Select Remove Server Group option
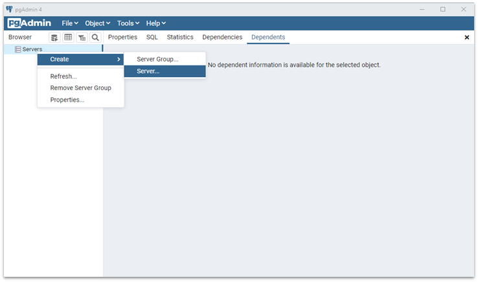The width and height of the screenshot is (478, 282). (80, 88)
